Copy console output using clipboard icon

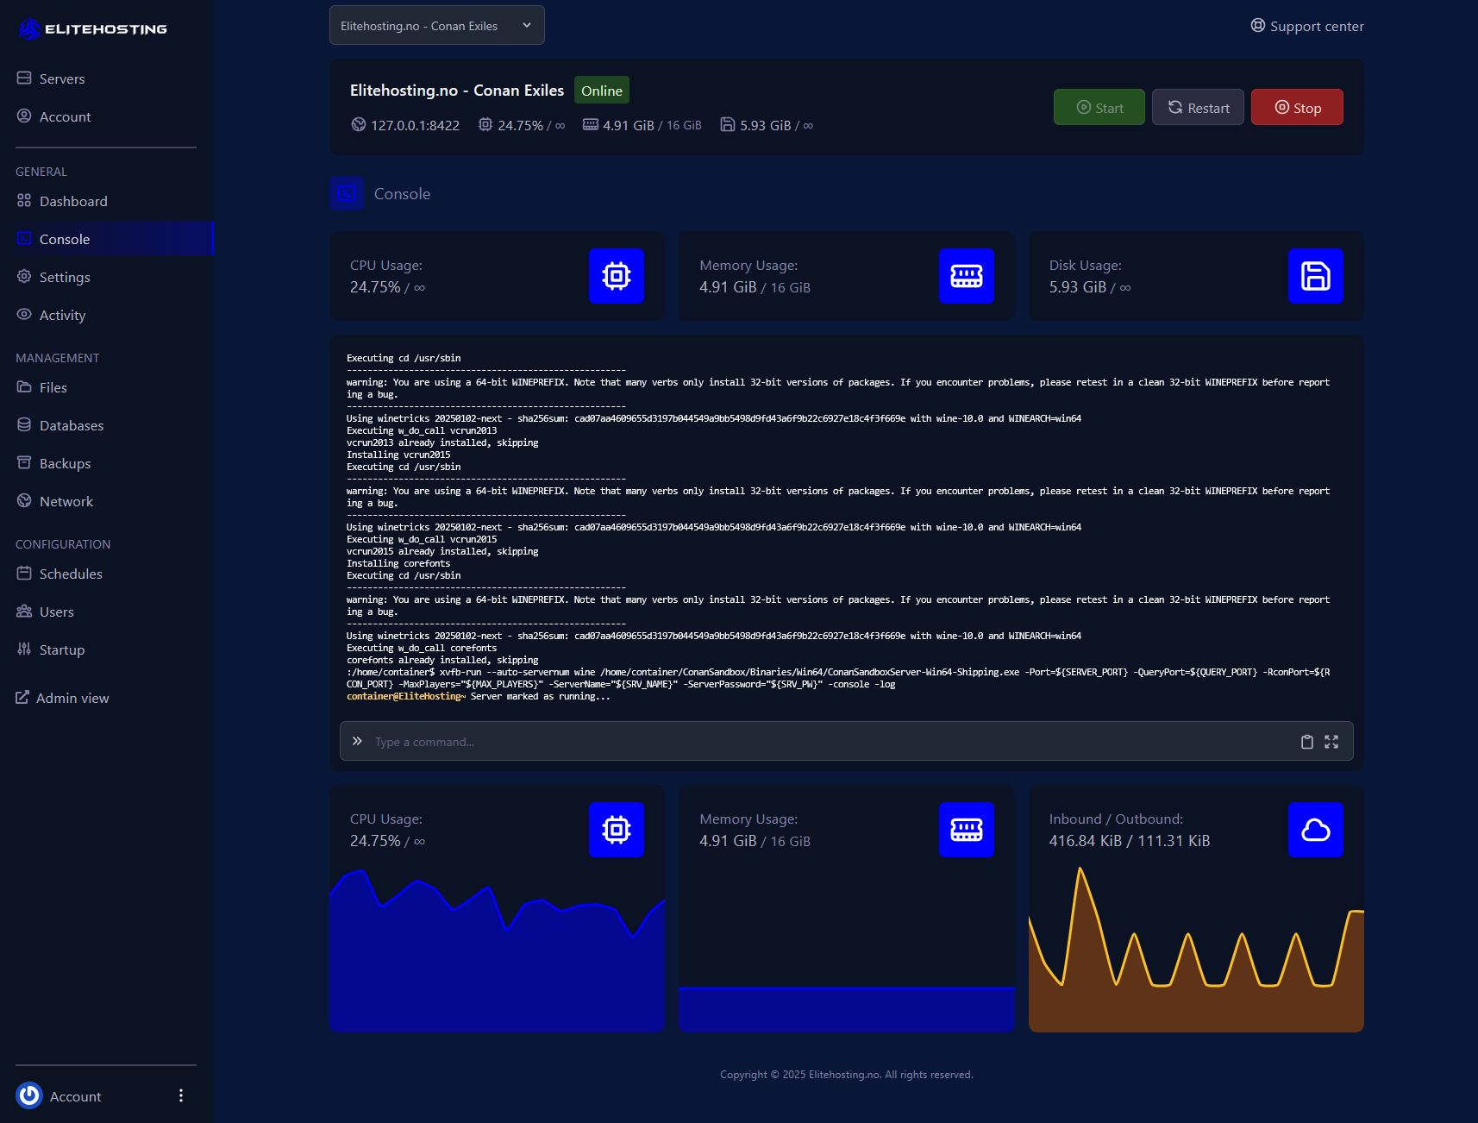click(1306, 741)
